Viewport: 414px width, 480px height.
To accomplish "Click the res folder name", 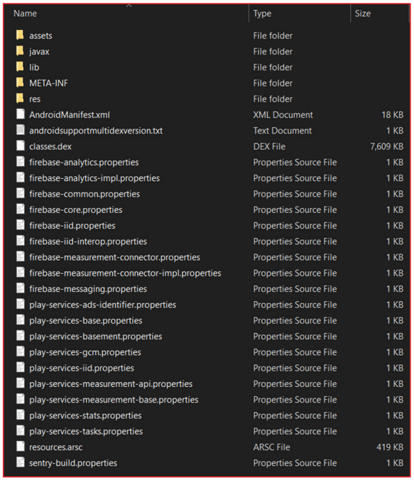I will click(35, 99).
